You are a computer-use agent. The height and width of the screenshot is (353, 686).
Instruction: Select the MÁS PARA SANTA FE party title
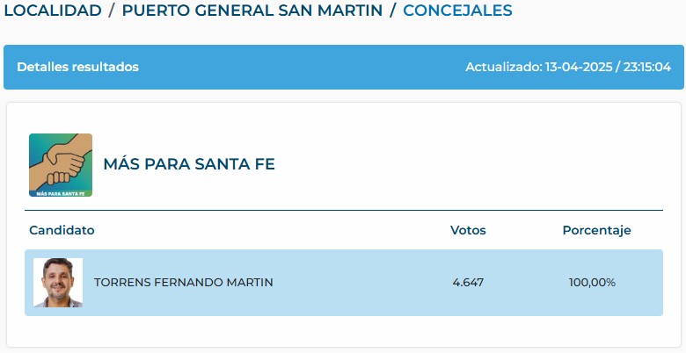pyautogui.click(x=189, y=164)
